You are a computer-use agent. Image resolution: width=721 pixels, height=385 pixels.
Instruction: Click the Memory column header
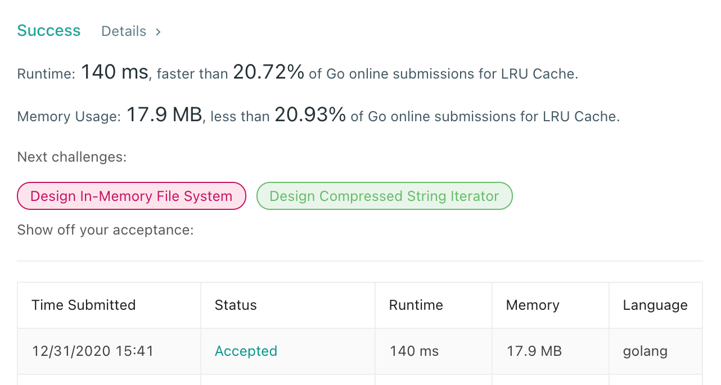(533, 305)
